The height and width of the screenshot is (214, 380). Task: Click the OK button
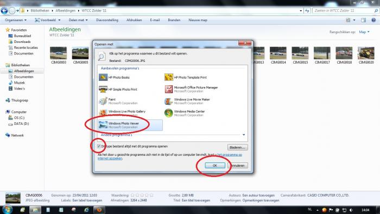(x=215, y=165)
